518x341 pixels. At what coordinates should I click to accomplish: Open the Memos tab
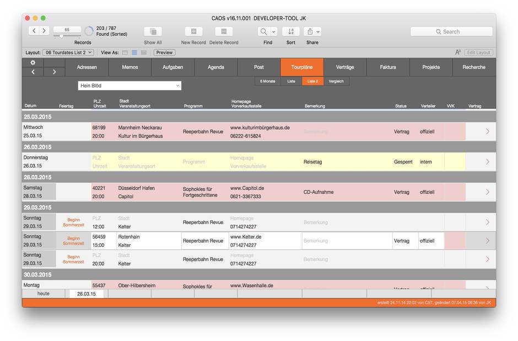[130, 67]
